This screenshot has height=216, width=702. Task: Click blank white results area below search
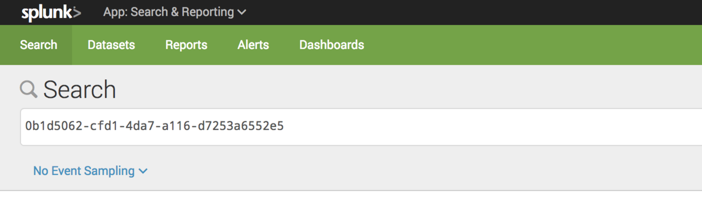click(x=351, y=204)
